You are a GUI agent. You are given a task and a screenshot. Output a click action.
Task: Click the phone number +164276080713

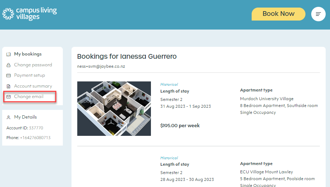pyautogui.click(x=35, y=138)
